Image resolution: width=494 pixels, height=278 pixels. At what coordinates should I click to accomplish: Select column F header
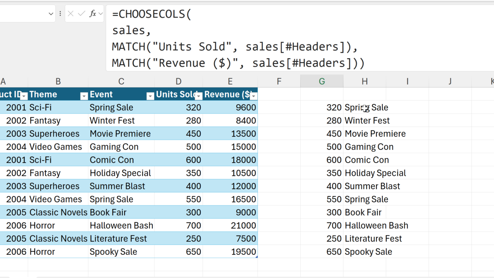point(279,81)
